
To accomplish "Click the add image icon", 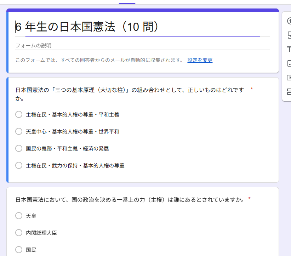I will [x=289, y=63].
